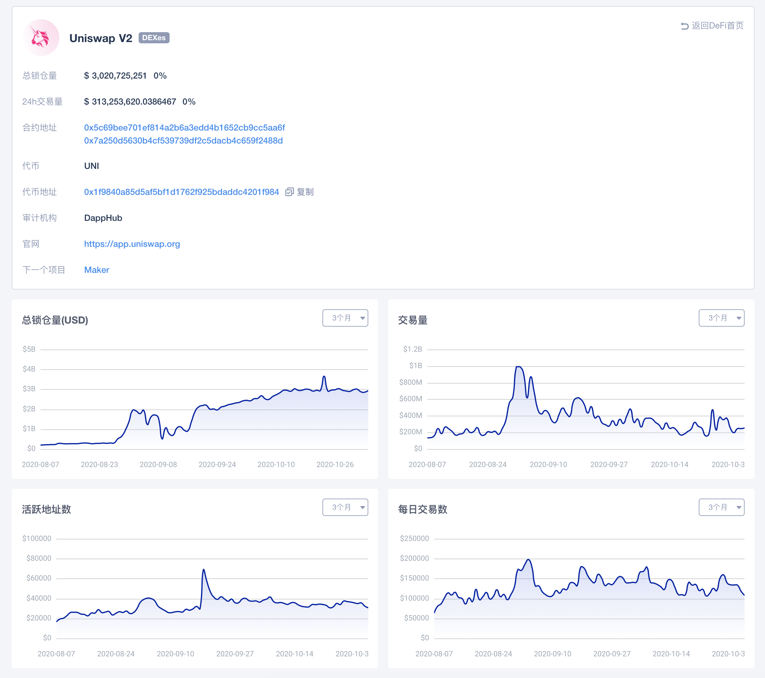
Task: Click the Uniswap unicorn logo
Action: (41, 38)
